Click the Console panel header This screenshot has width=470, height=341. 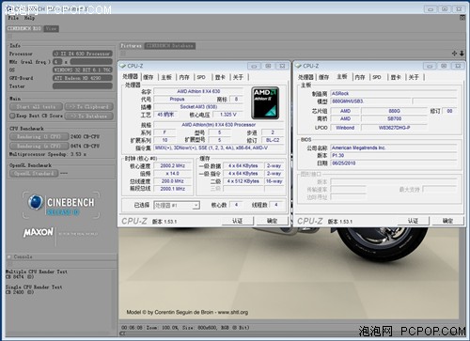61,256
